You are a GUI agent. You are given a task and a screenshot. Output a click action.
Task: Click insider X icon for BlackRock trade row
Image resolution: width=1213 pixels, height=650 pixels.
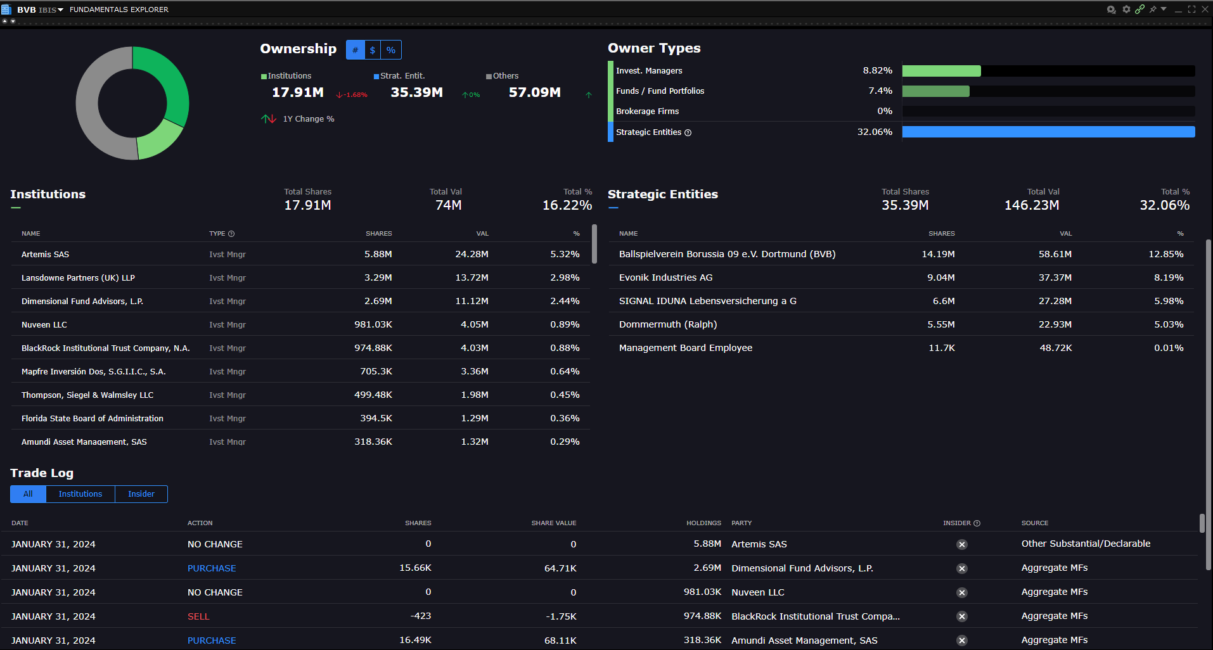pos(962,616)
